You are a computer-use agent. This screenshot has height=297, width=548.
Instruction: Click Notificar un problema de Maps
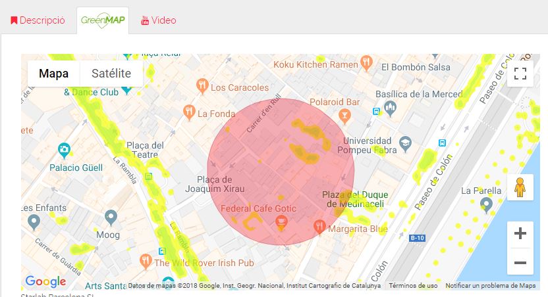coord(490,286)
